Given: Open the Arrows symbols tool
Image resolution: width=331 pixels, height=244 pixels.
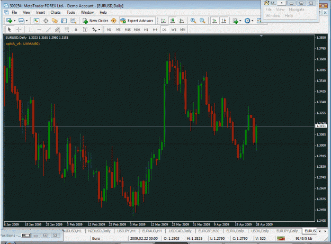Looking at the screenshot, I should [94, 30].
